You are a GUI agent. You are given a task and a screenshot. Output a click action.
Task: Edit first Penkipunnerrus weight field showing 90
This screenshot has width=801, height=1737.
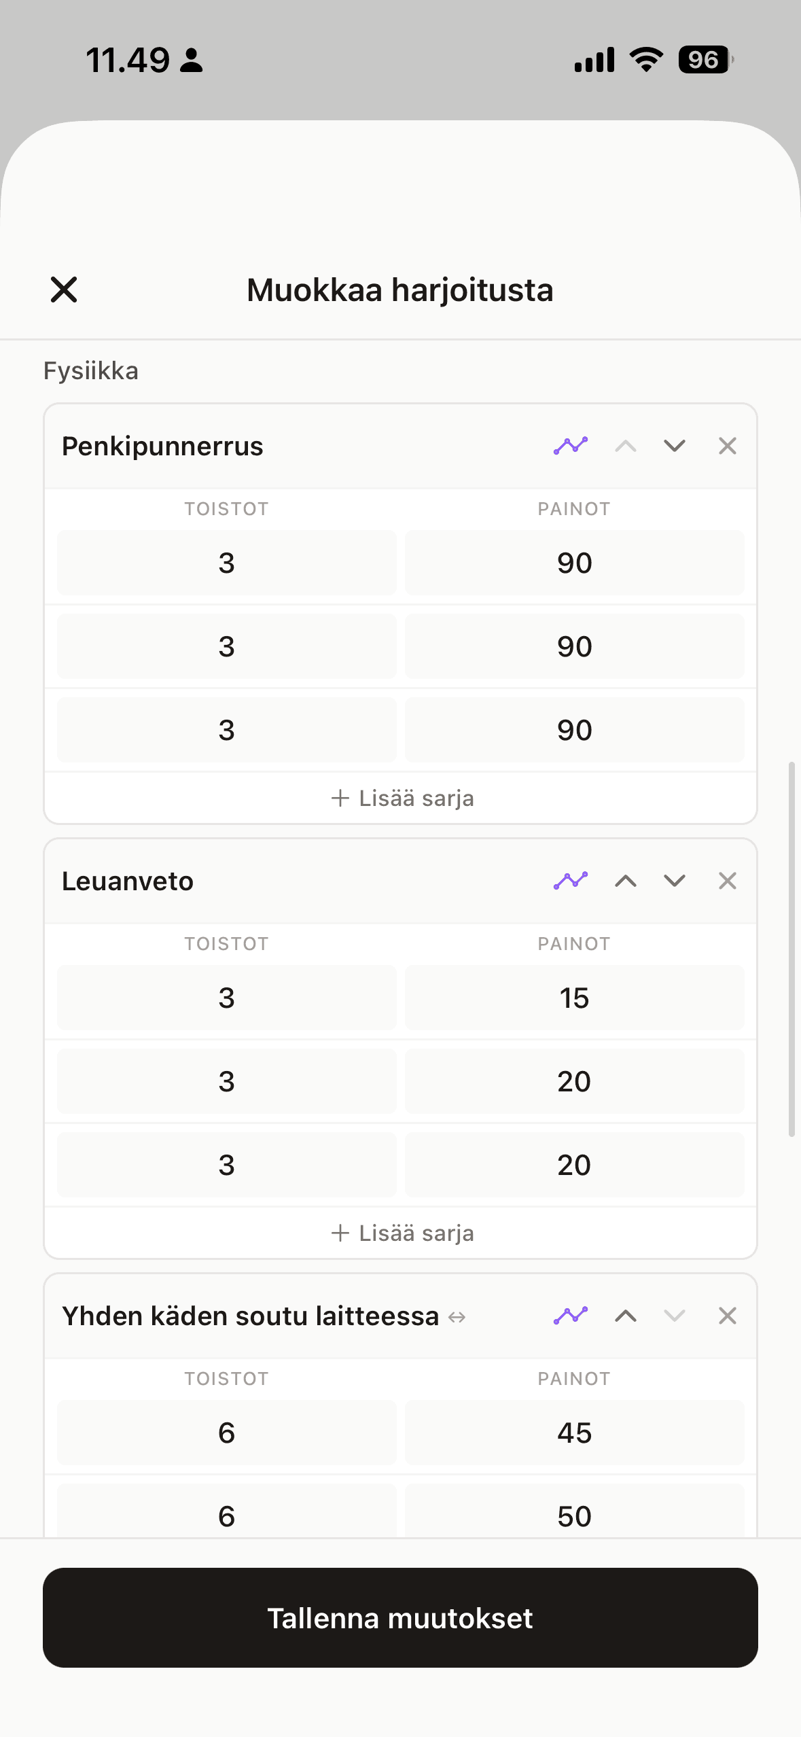574,563
